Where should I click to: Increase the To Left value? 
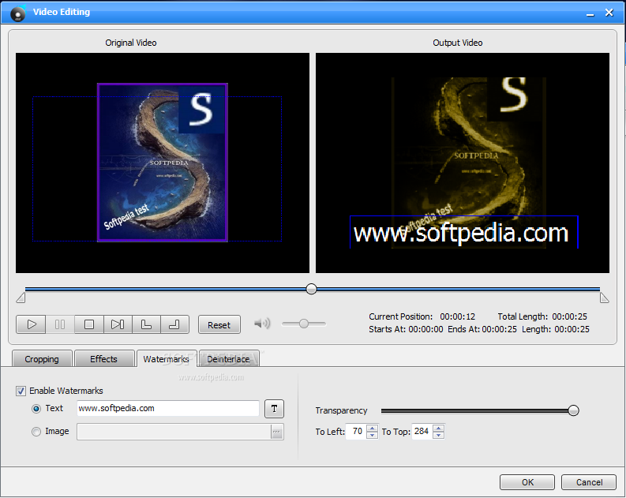click(x=372, y=429)
